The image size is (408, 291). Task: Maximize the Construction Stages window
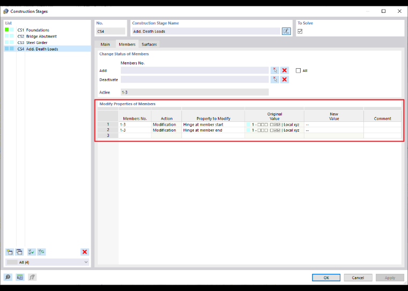coord(383,11)
